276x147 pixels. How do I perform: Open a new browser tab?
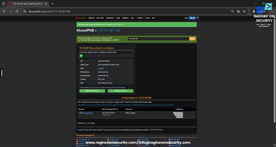53,4
